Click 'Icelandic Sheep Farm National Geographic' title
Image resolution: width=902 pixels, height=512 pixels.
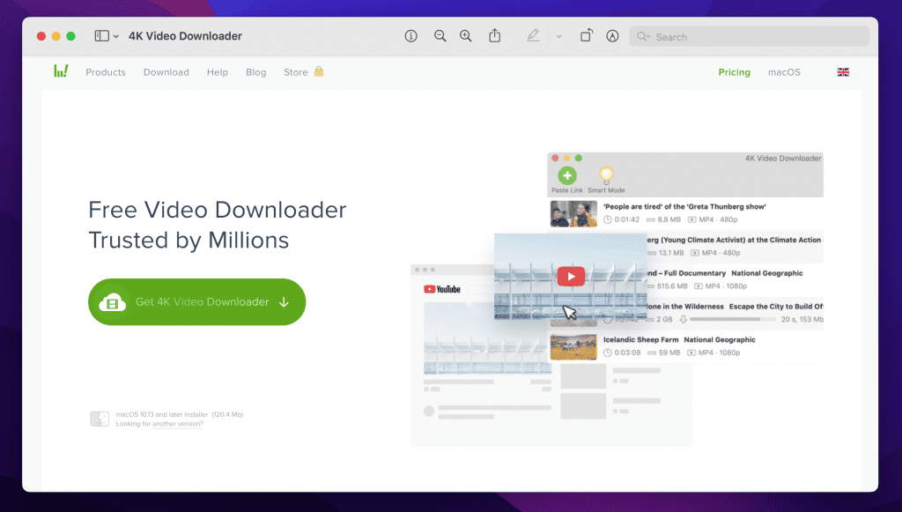[x=679, y=340]
